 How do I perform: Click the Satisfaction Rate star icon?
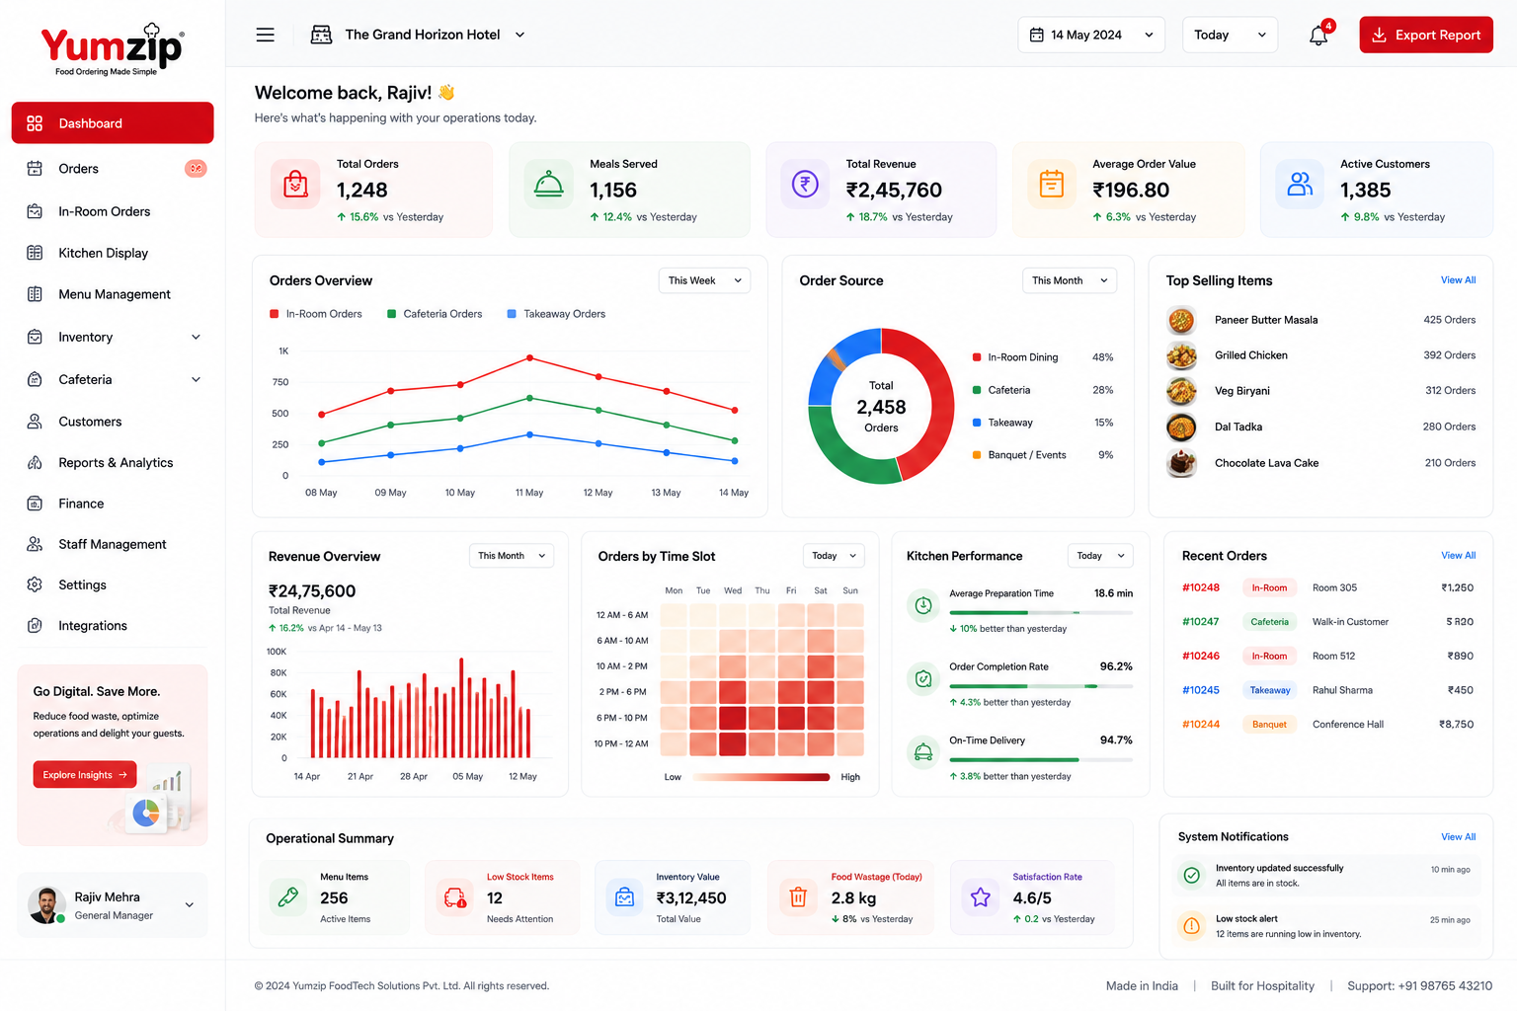(x=980, y=896)
